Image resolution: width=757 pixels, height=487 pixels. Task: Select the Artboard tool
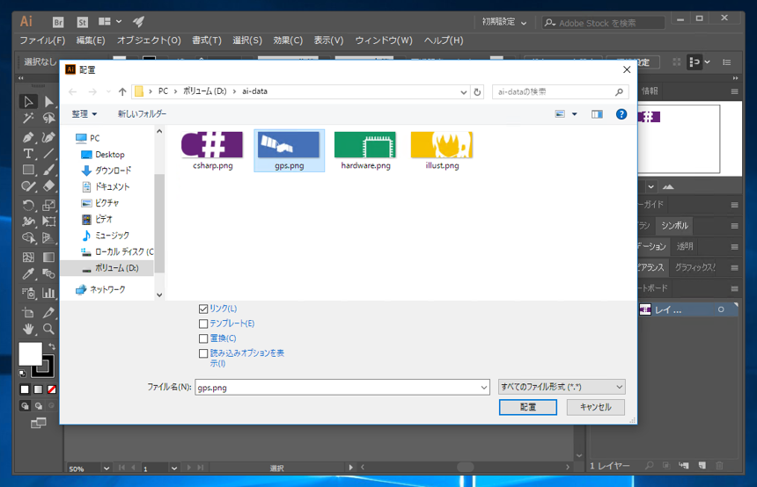pos(28,312)
